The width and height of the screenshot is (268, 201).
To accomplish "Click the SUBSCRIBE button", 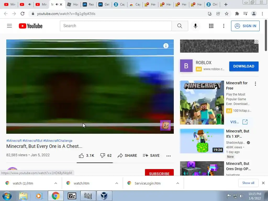I will [159, 172].
